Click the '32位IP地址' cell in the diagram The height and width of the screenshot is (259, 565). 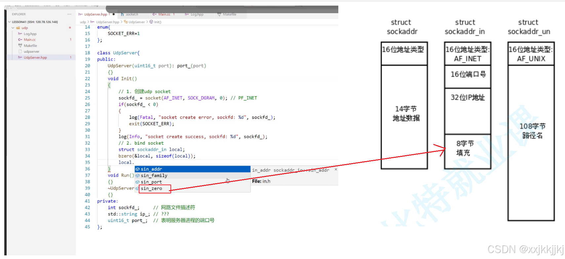(x=468, y=111)
